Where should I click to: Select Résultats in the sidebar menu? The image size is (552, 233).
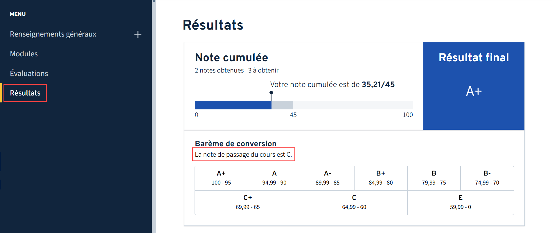(25, 93)
